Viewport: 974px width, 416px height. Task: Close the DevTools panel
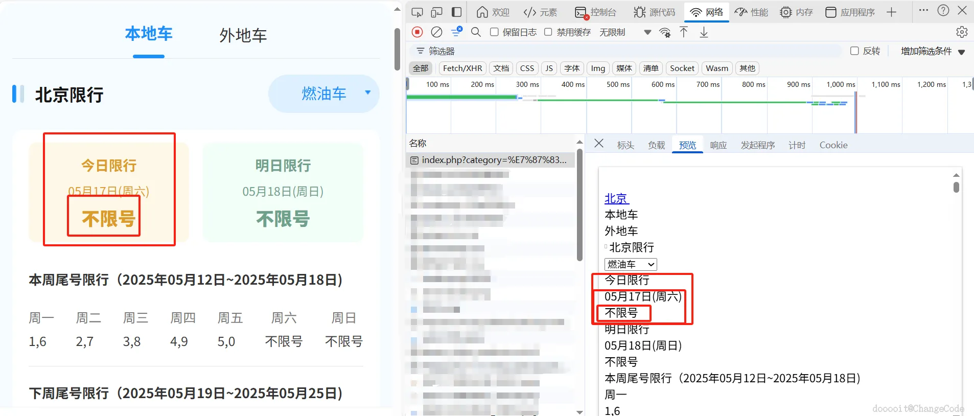coord(962,10)
